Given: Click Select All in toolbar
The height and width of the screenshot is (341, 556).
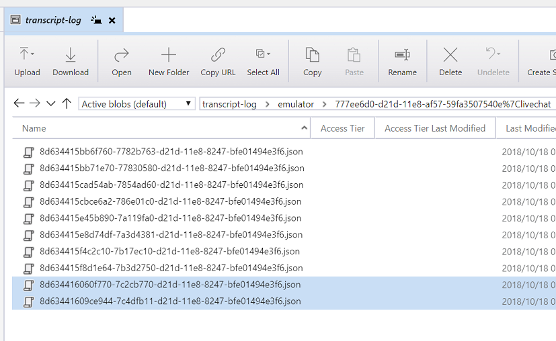Looking at the screenshot, I should pyautogui.click(x=263, y=62).
